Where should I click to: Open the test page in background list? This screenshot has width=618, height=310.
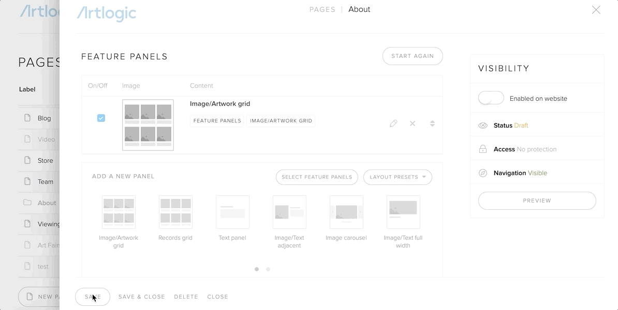43,266
